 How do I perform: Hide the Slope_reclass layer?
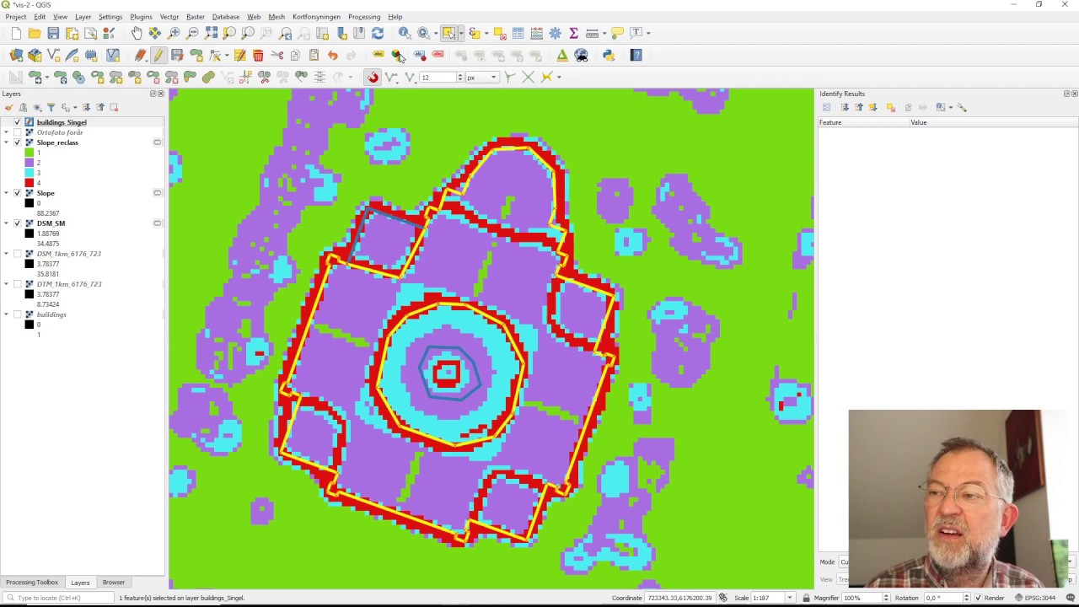click(17, 142)
